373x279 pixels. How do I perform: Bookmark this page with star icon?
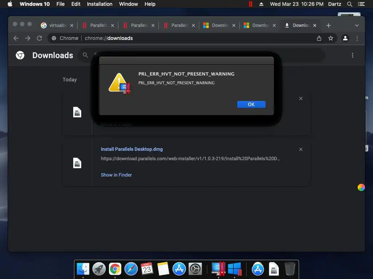click(331, 38)
